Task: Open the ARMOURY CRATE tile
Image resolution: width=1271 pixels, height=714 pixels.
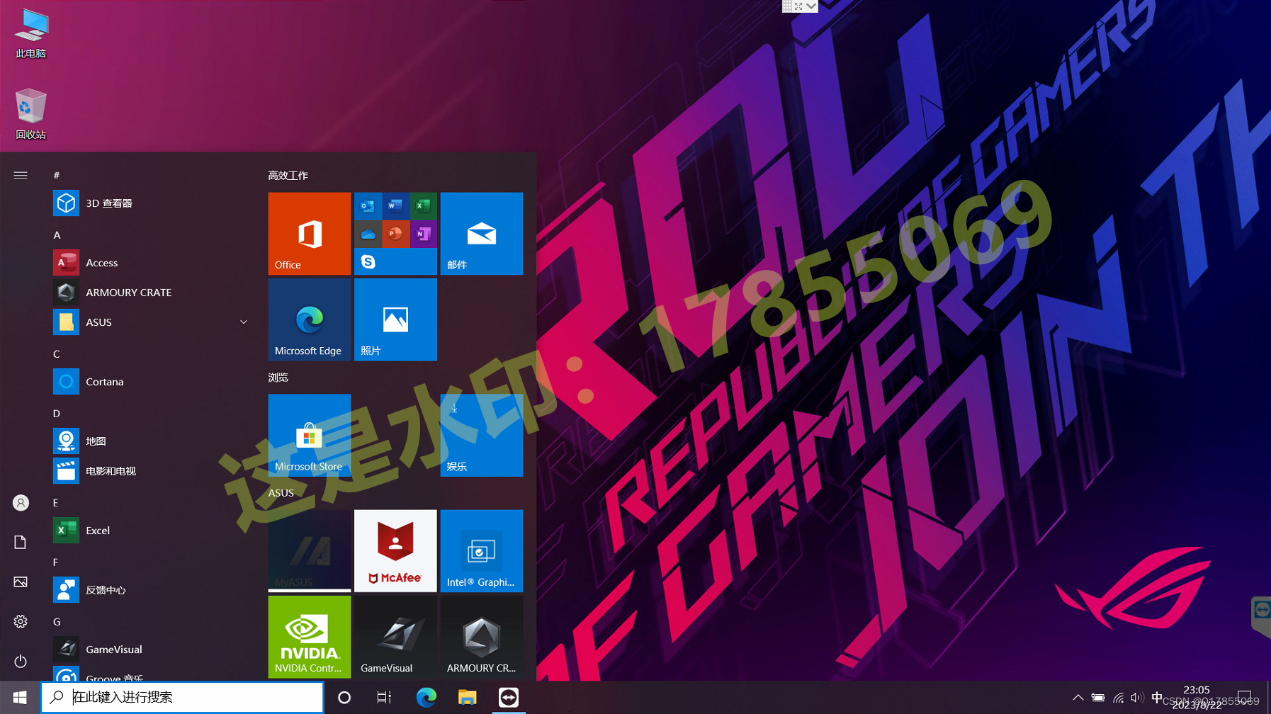Action: point(482,637)
